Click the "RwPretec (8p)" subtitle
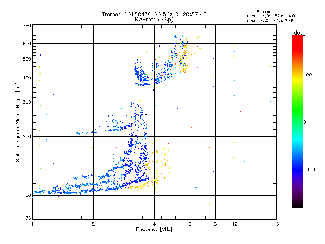The width and height of the screenshot is (325, 244). point(154,20)
